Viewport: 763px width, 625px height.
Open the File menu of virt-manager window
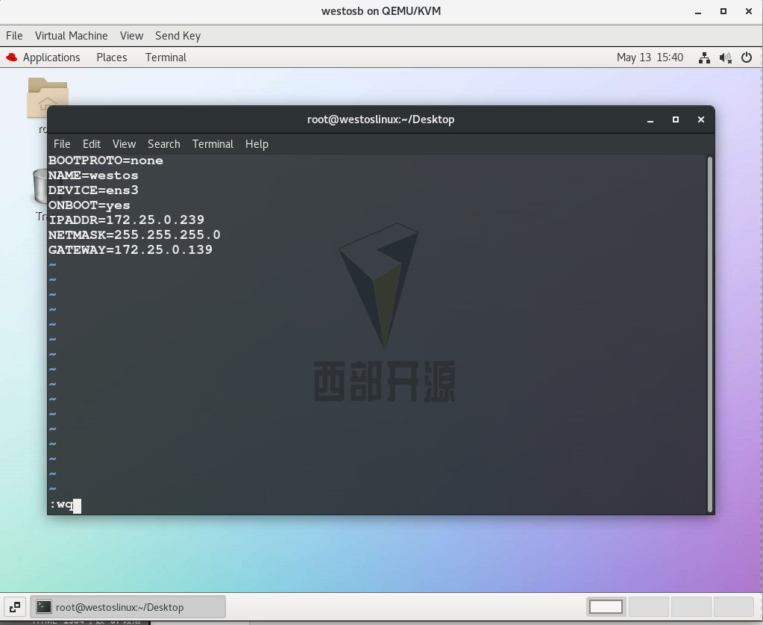(x=14, y=36)
